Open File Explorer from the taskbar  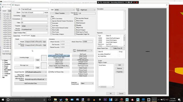point(55,99)
